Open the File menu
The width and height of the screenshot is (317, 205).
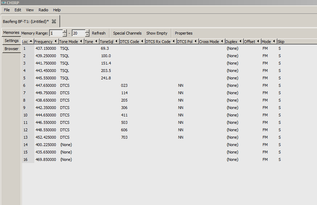(7, 10)
